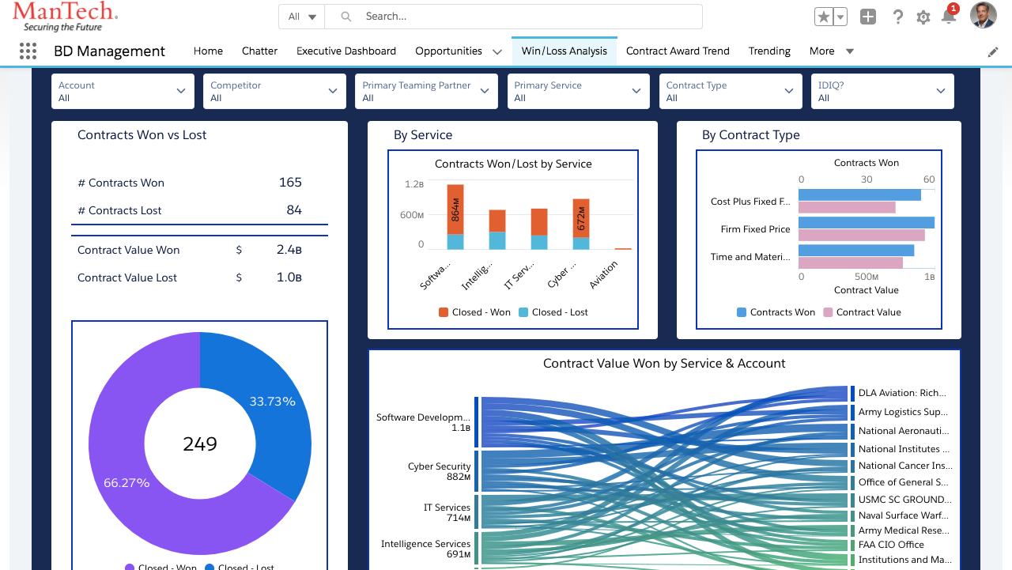Image resolution: width=1012 pixels, height=570 pixels.
Task: Click the Favorites star icon
Action: (x=824, y=17)
